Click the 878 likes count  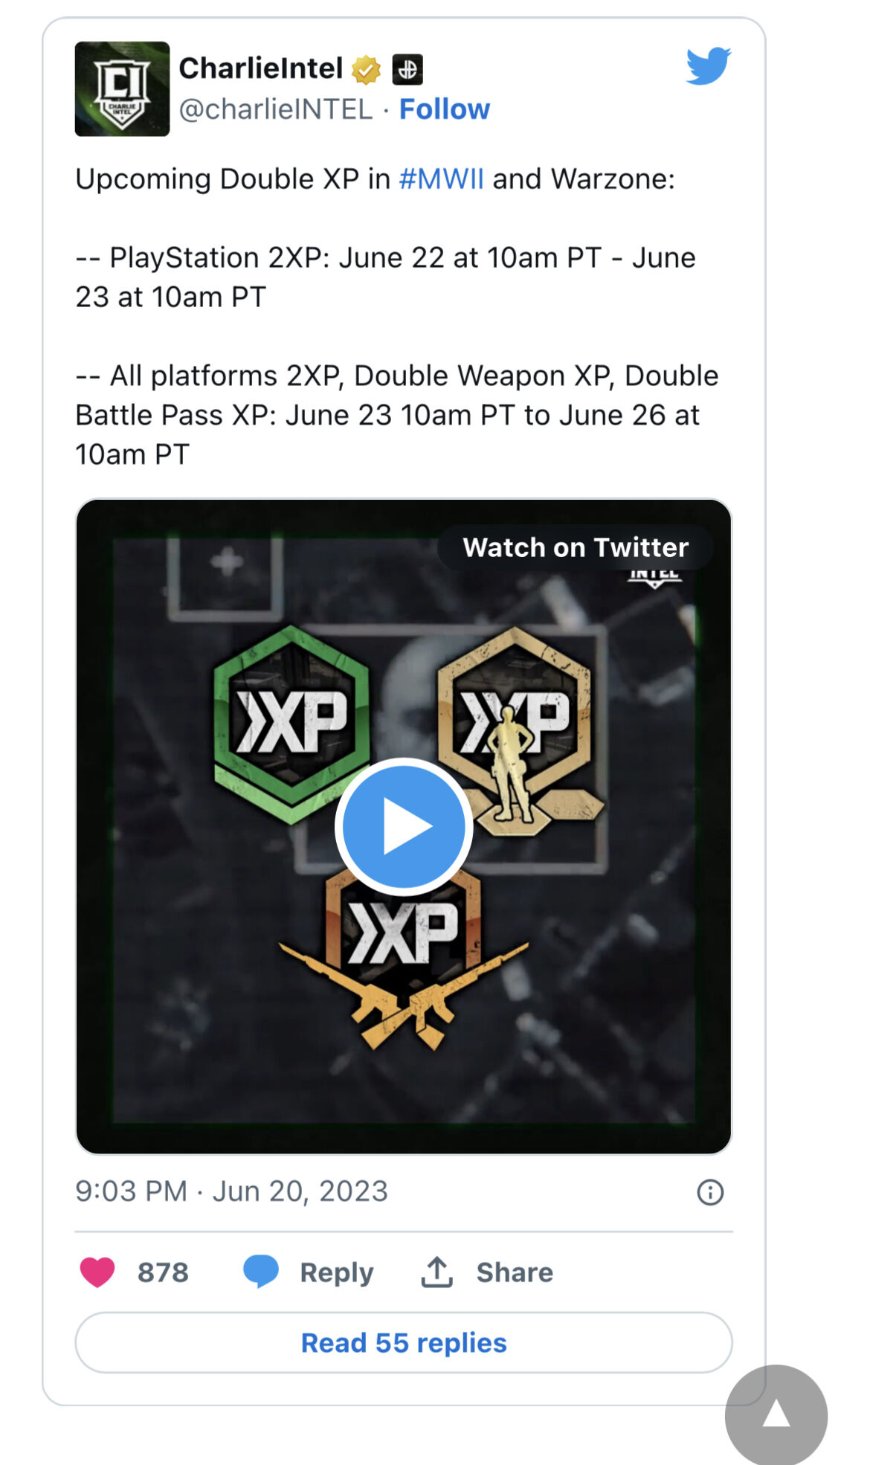163,1272
